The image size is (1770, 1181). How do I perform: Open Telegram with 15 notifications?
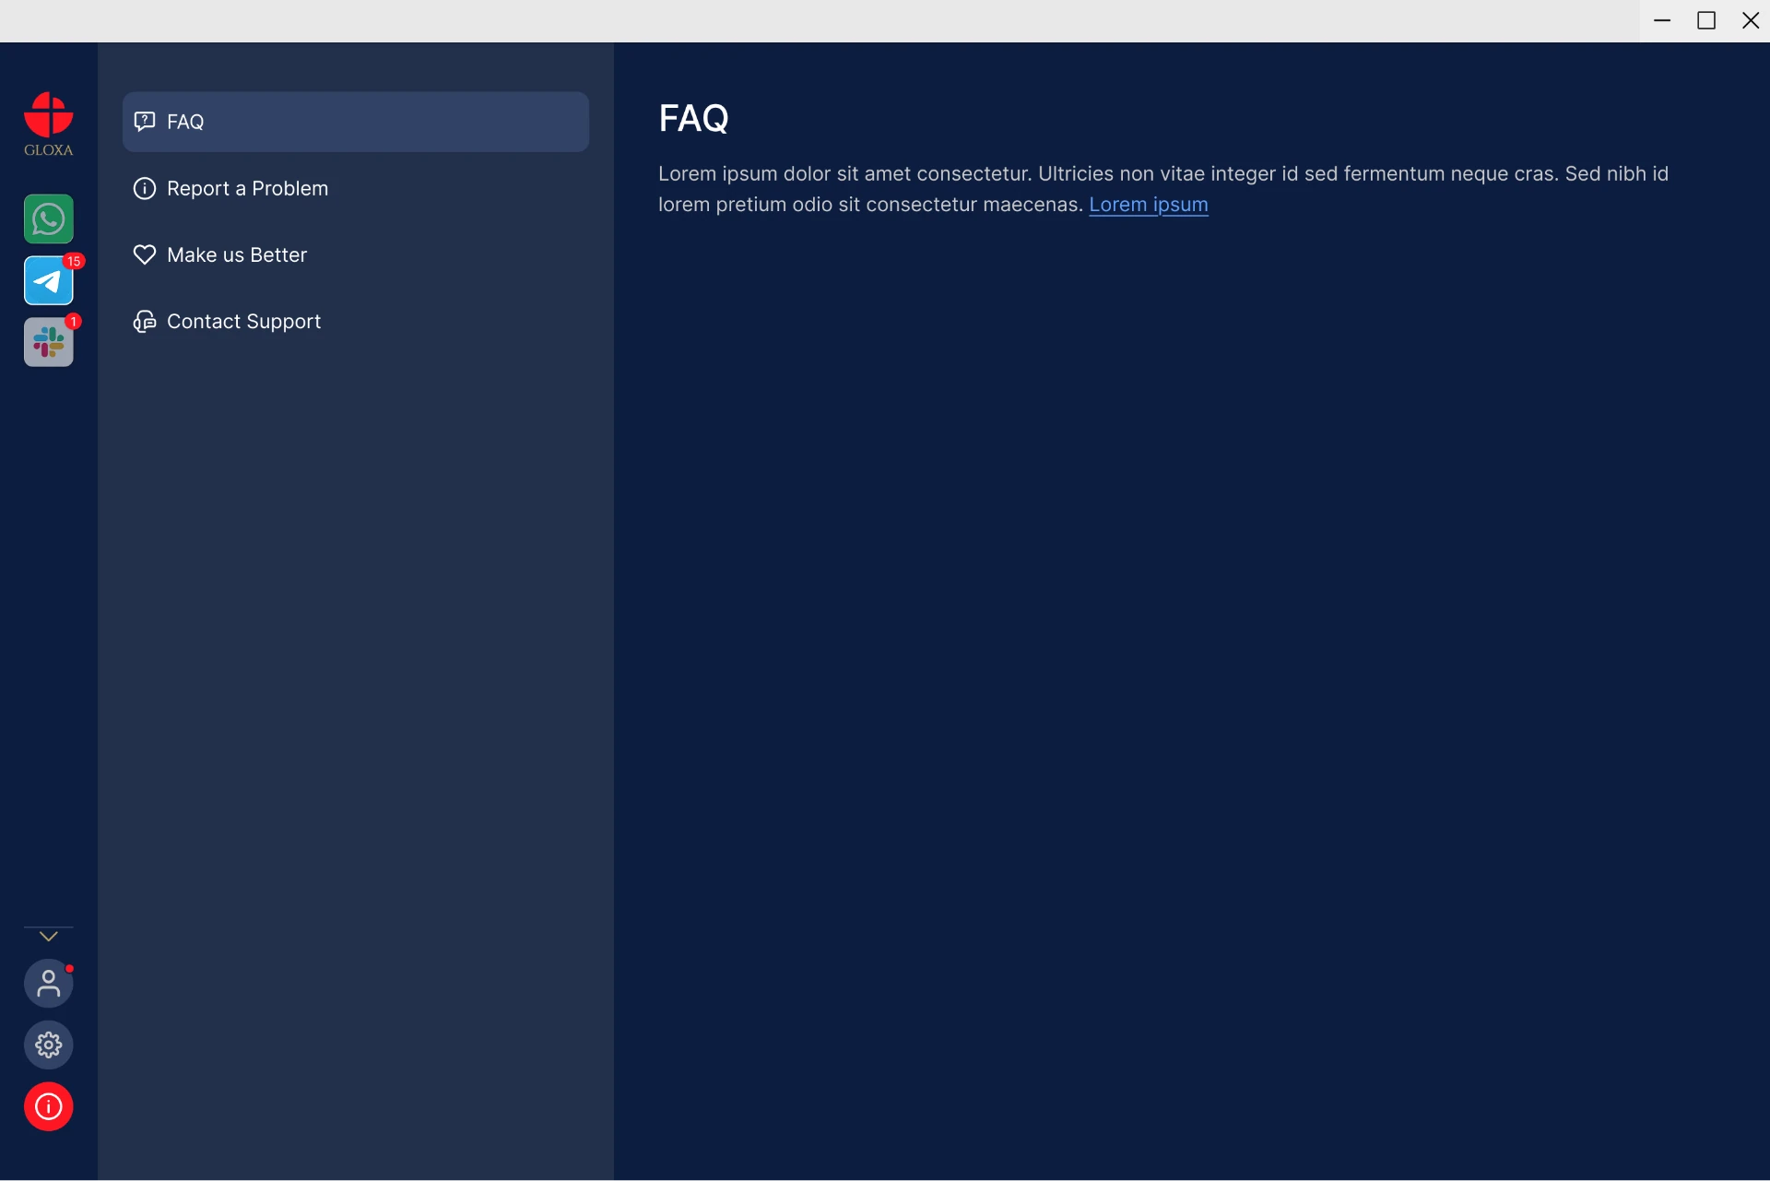click(x=48, y=280)
